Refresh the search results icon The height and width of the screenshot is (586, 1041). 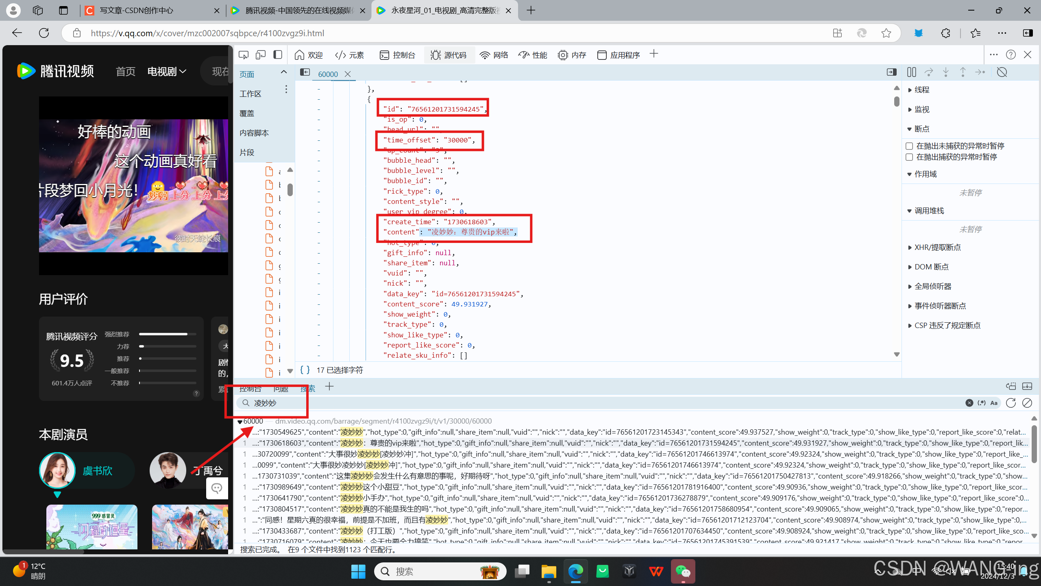(x=1011, y=403)
